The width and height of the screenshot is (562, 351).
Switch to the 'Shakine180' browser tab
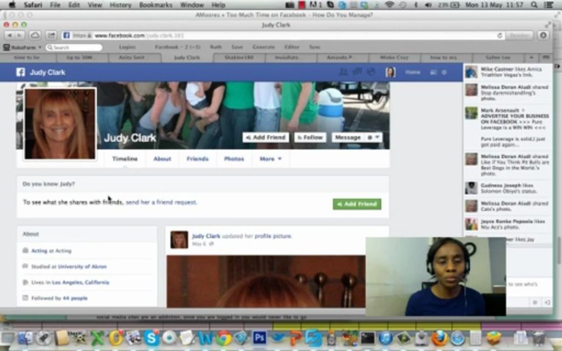point(239,58)
